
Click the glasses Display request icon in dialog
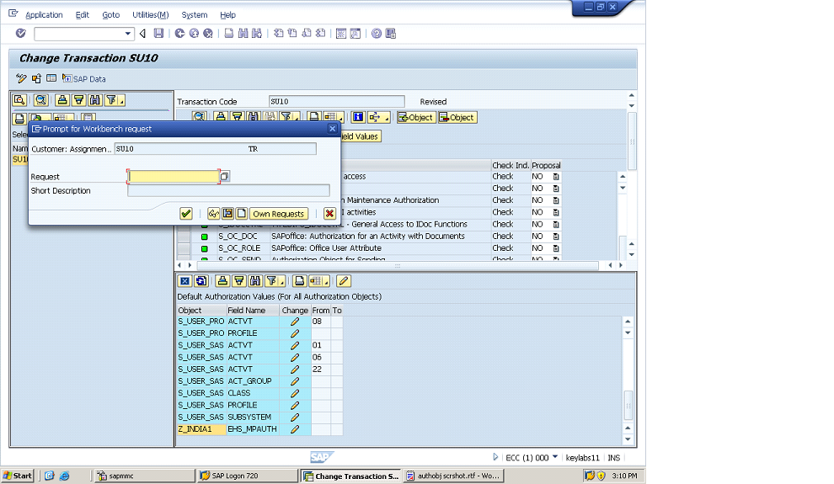(213, 214)
